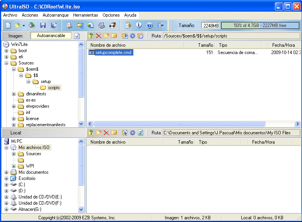Click the down arrow of image tree scrollbar
Image resolution: width=302 pixels, height=222 pixels.
tap(81, 124)
